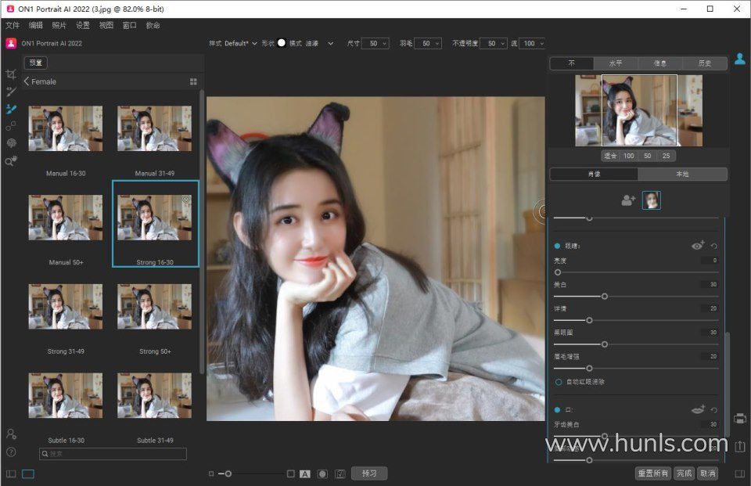
Task: Click the circle mask view icon in bottom bar
Action: (x=323, y=474)
